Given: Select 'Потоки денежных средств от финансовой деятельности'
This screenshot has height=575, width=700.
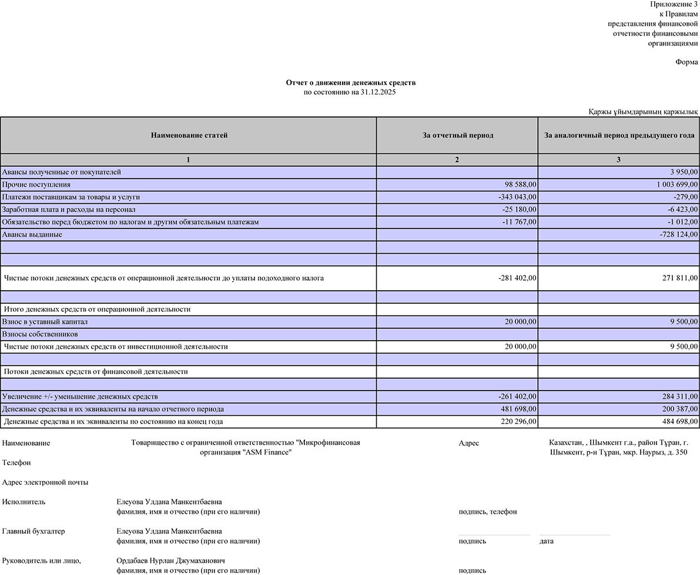Looking at the screenshot, I should (96, 372).
